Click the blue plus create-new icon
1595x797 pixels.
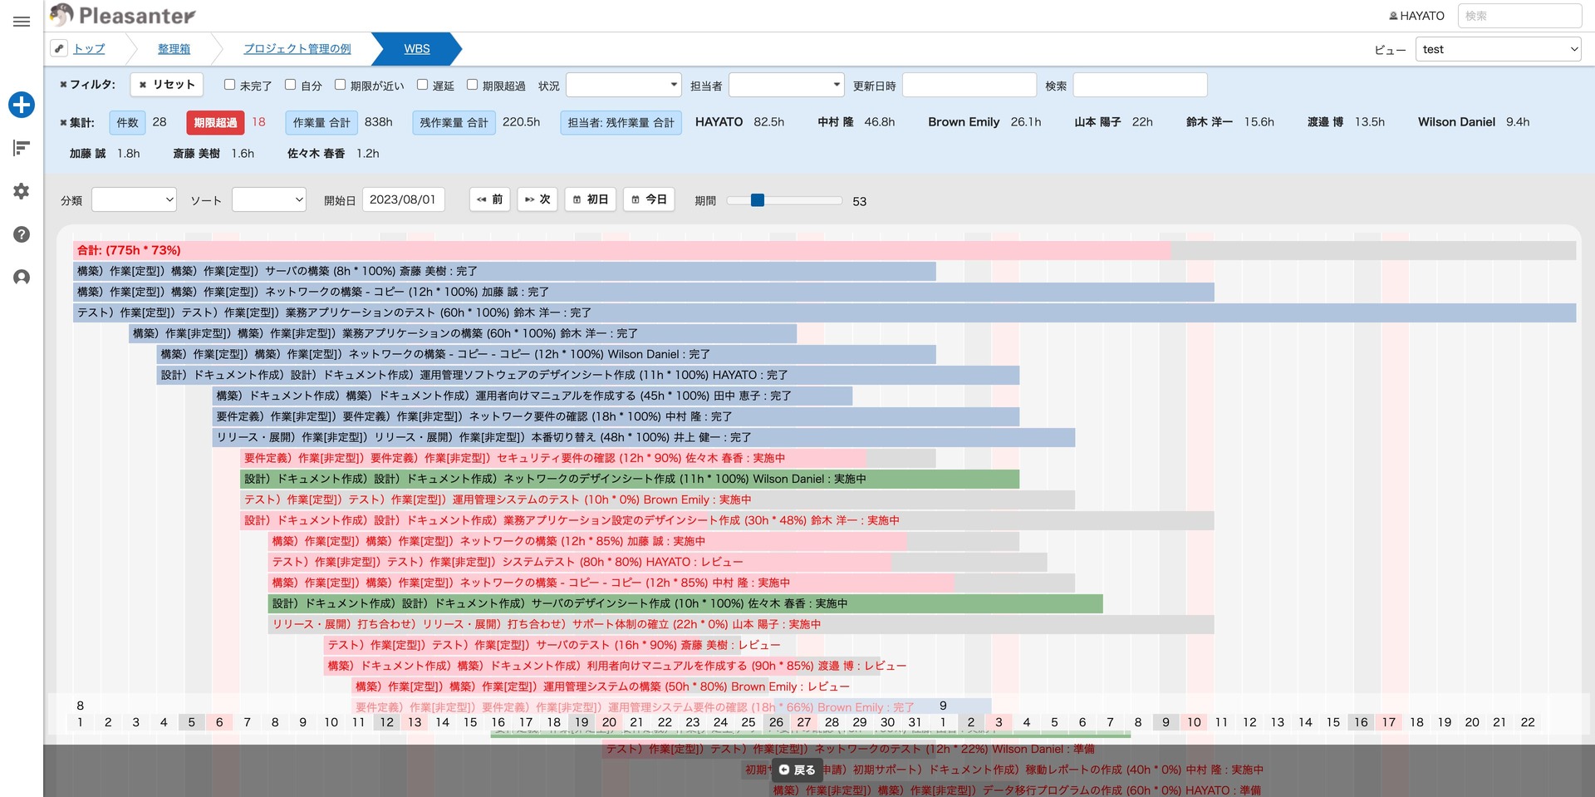click(22, 105)
